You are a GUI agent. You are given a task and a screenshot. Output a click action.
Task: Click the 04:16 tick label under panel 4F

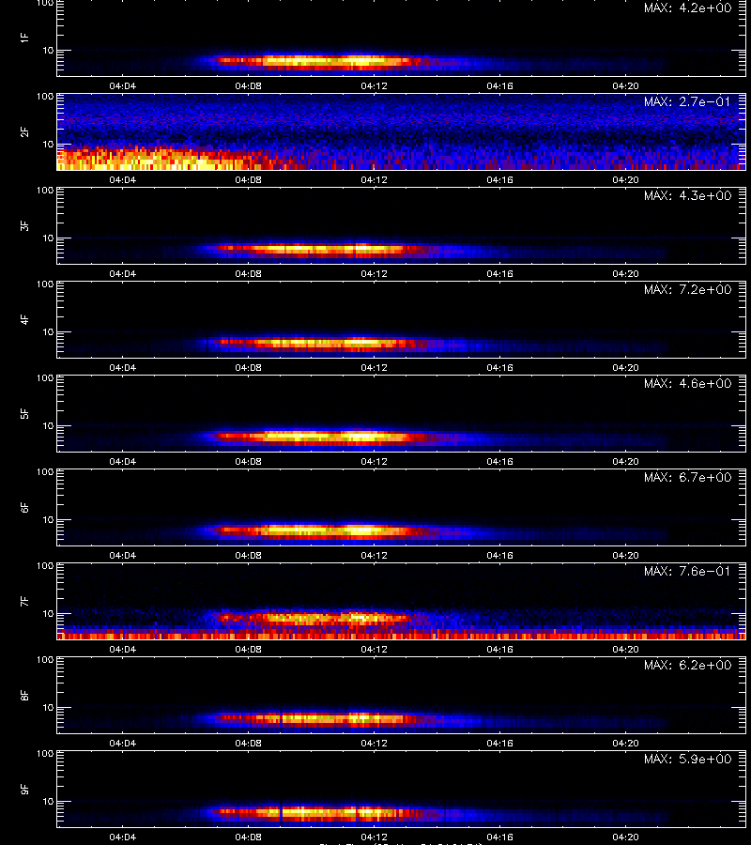(x=499, y=367)
